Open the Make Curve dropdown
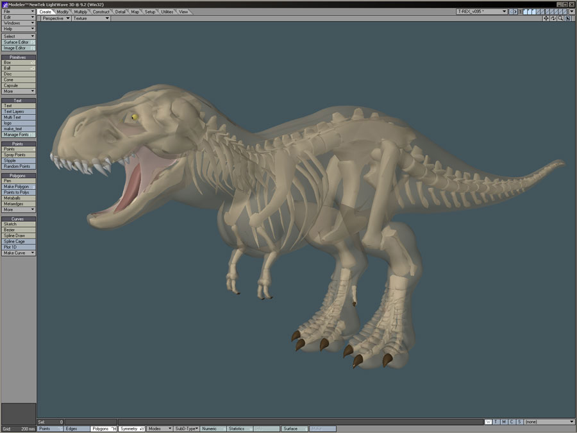The width and height of the screenshot is (577, 433). pyautogui.click(x=19, y=253)
